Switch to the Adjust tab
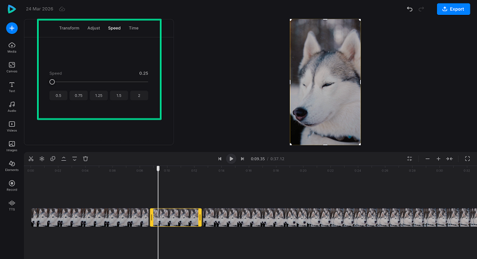 94,28
